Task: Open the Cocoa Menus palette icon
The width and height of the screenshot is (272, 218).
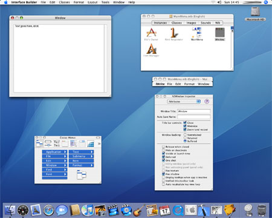Action: pyautogui.click(x=39, y=144)
